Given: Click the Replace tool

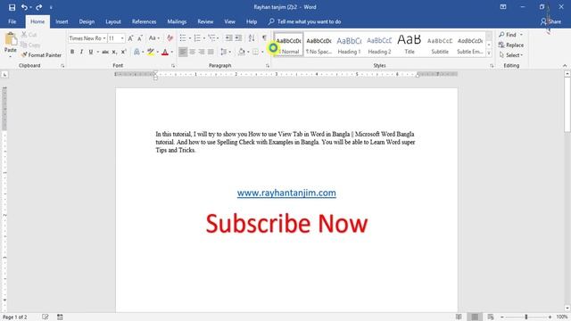Looking at the screenshot, I should pyautogui.click(x=511, y=45).
